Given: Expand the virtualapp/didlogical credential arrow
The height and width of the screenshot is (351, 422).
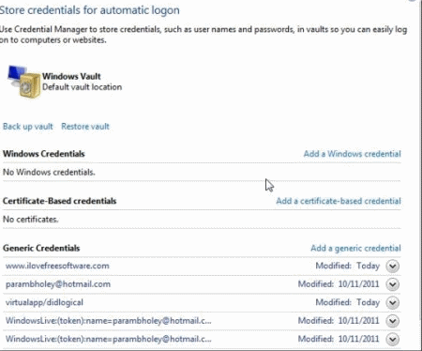Looking at the screenshot, I should click(392, 302).
